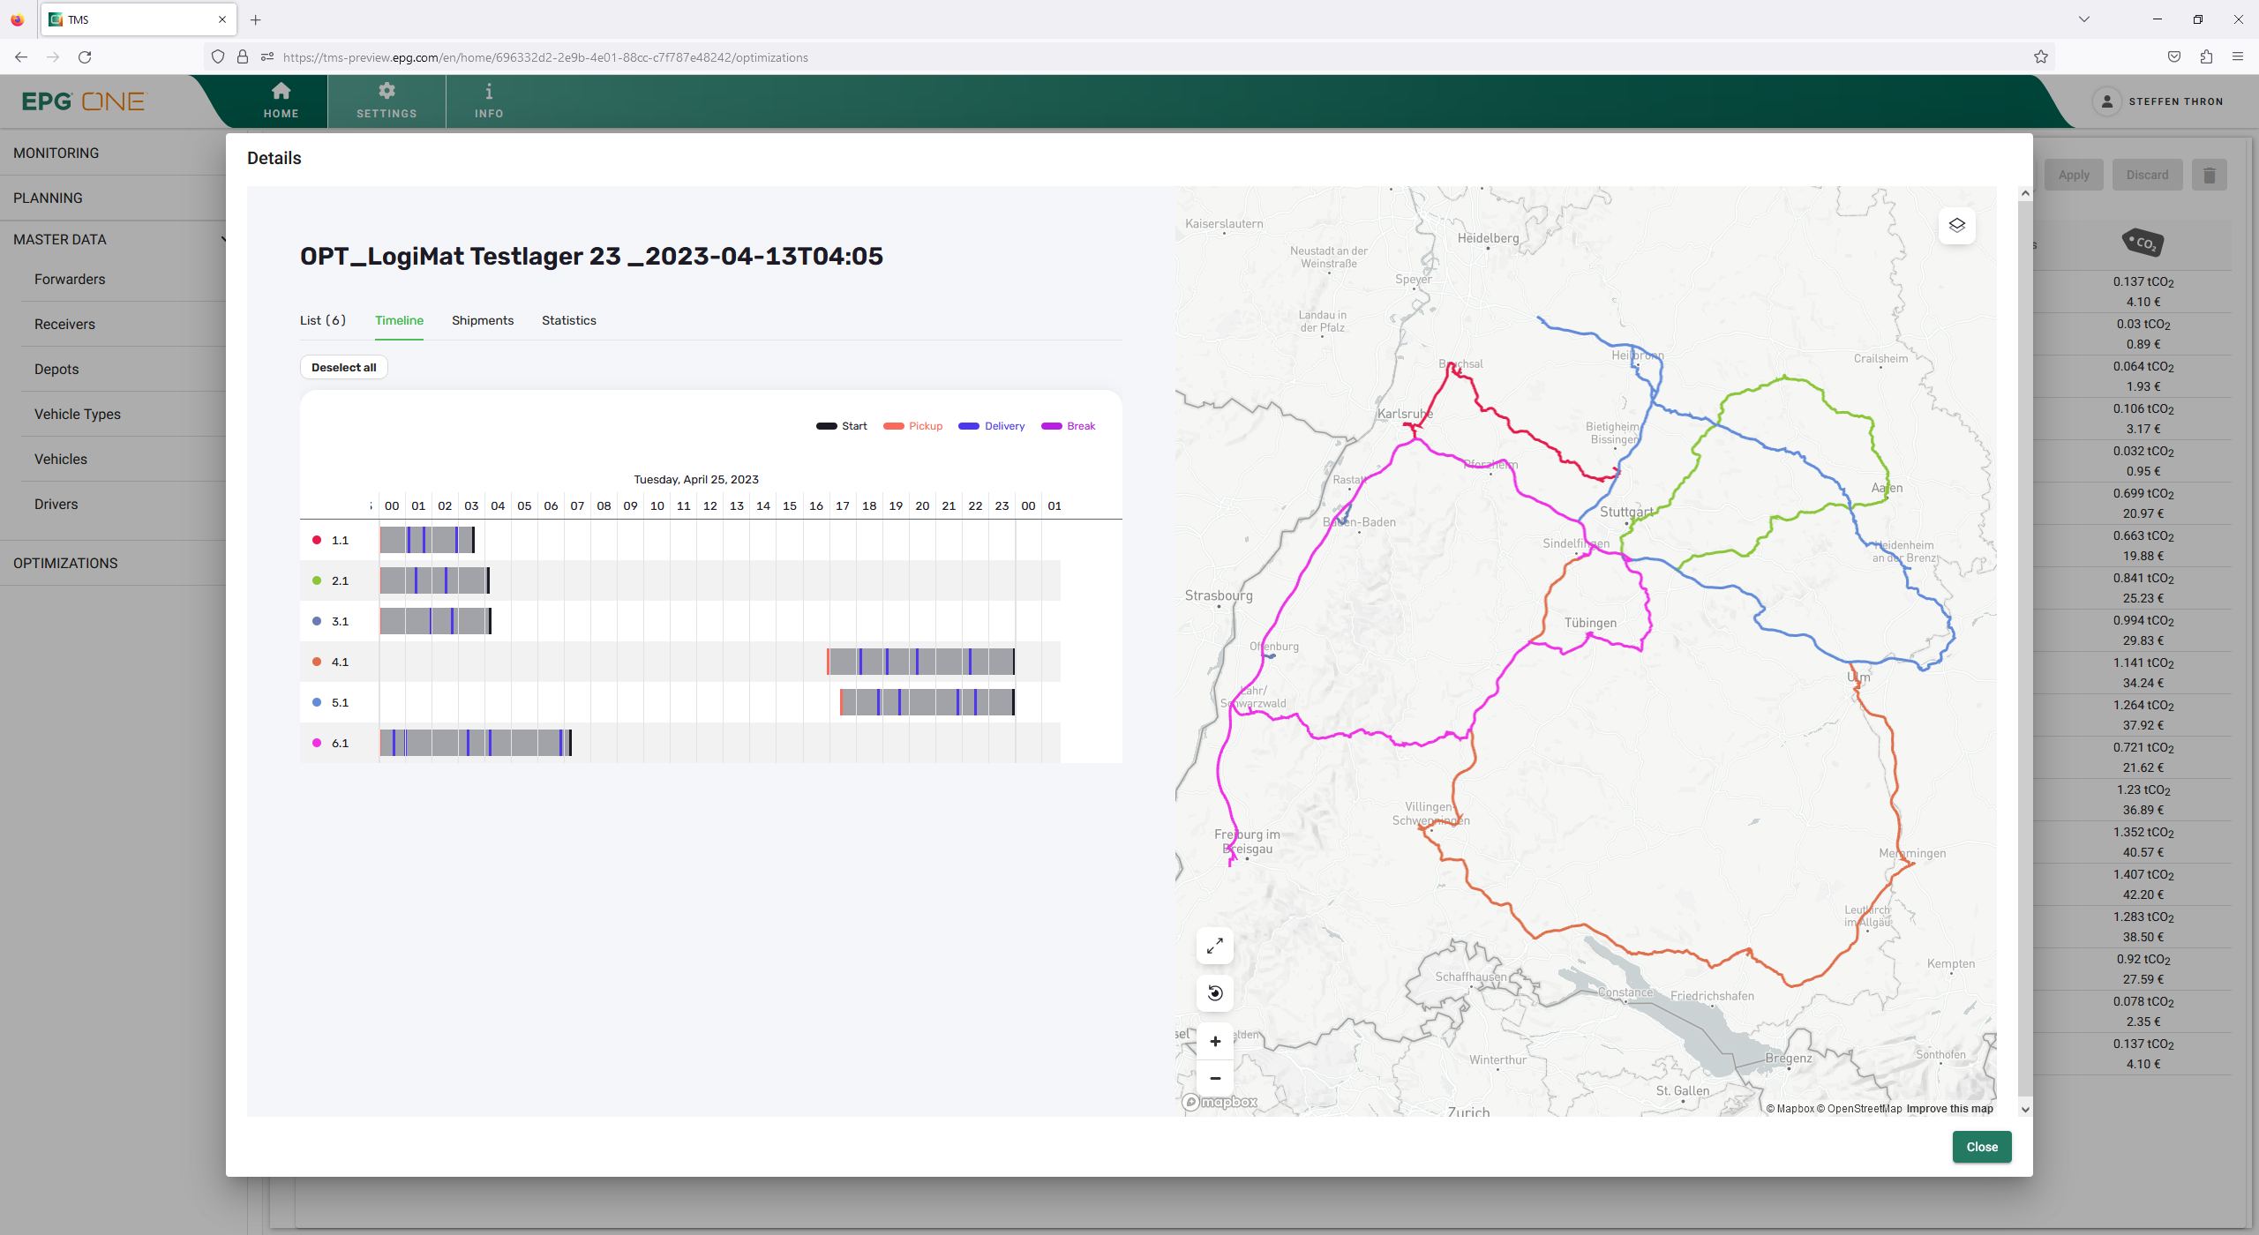
Task: Open Firefox list all tabs dropdown
Action: pos(2083,19)
